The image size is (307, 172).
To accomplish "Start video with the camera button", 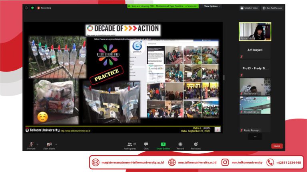I will tap(49, 145).
